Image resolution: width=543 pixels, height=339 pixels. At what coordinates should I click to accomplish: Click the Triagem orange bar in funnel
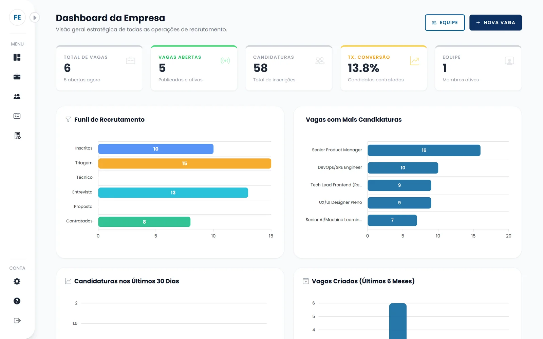coord(185,163)
